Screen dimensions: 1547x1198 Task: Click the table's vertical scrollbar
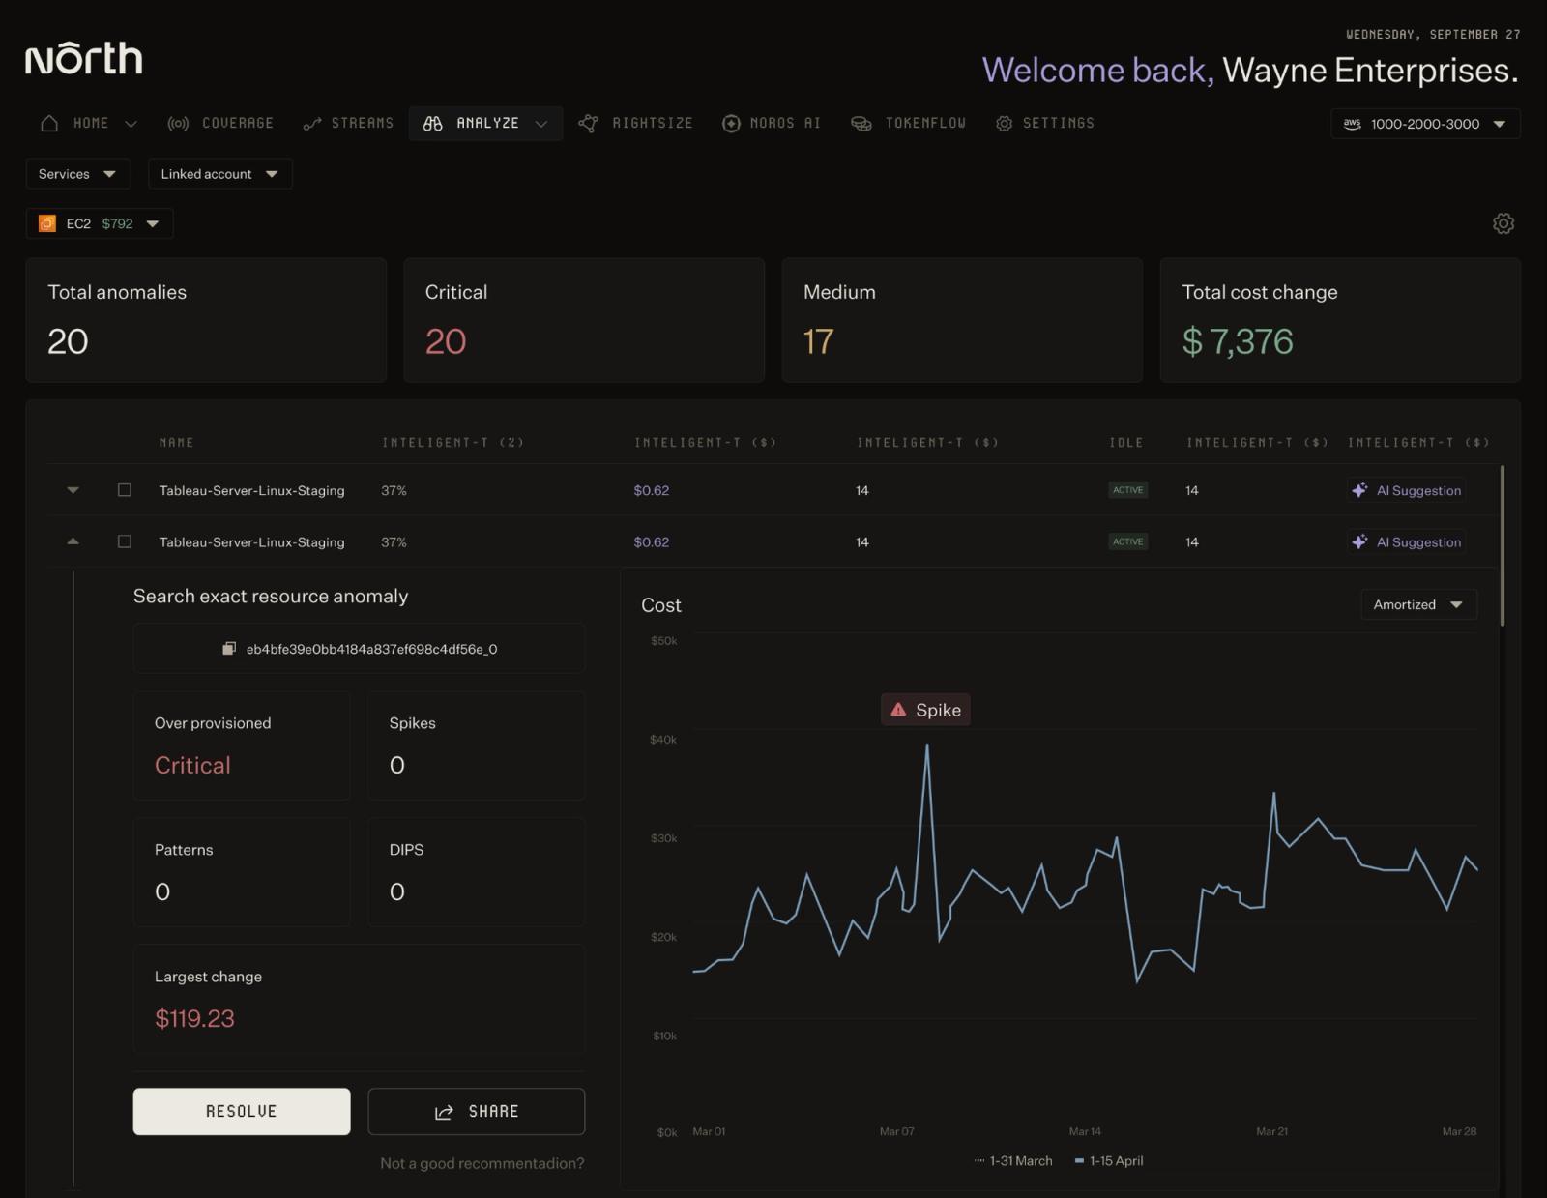pos(1502,545)
